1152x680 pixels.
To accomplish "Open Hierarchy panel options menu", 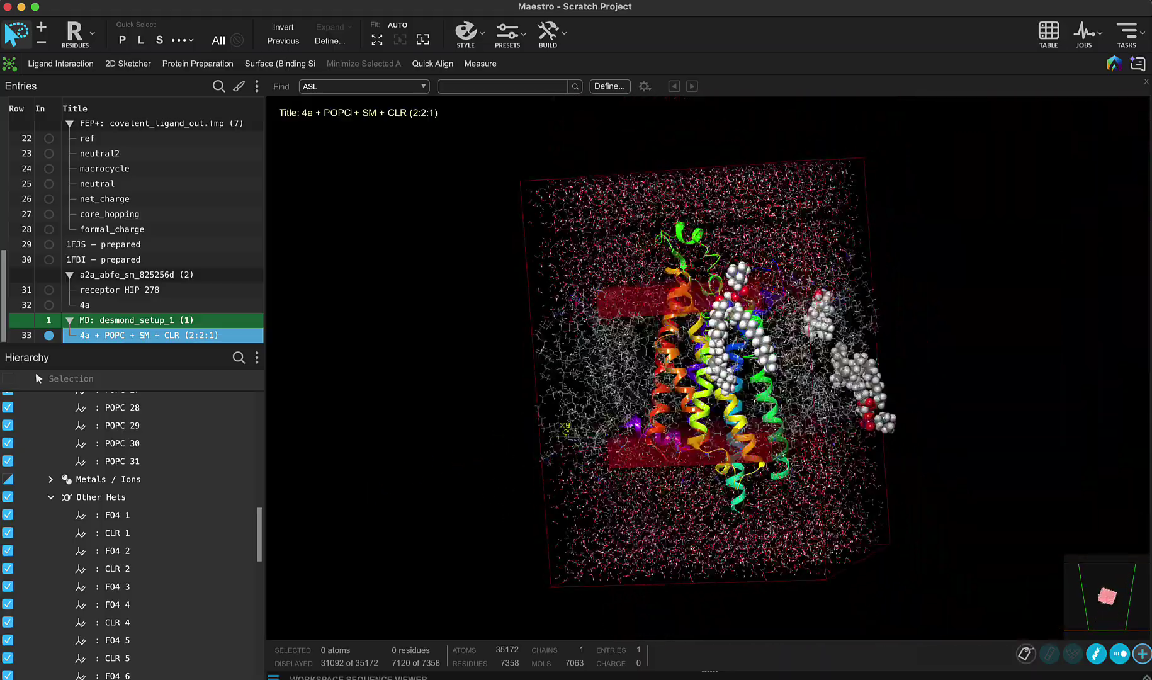I will (x=257, y=358).
